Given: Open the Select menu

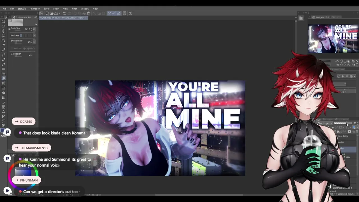Looking at the screenshot, I should pyautogui.click(x=56, y=9).
